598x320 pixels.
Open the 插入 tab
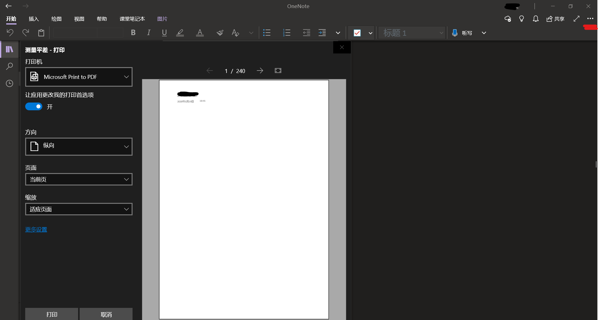click(x=34, y=19)
